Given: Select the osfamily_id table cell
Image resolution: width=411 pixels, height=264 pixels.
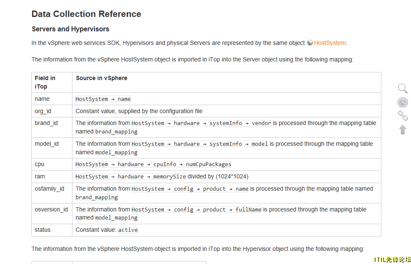Looking at the screenshot, I should 52,193.
